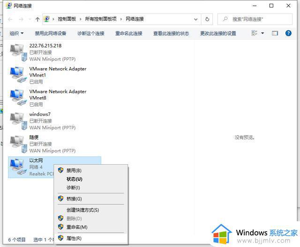300x247 pixels.
Task: Click the search magnifier icon
Action: pos(225,19)
